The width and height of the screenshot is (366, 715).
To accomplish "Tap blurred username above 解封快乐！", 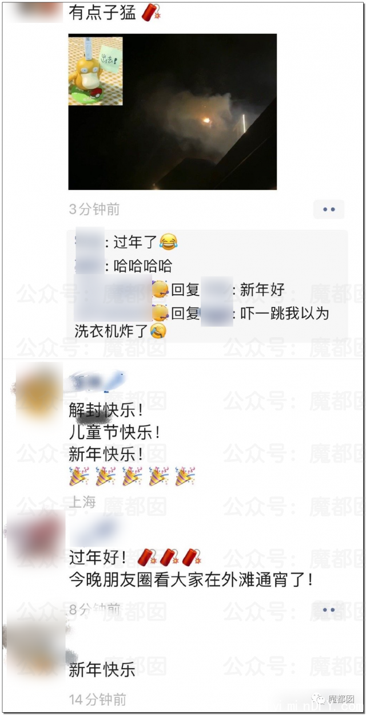I will tap(97, 380).
